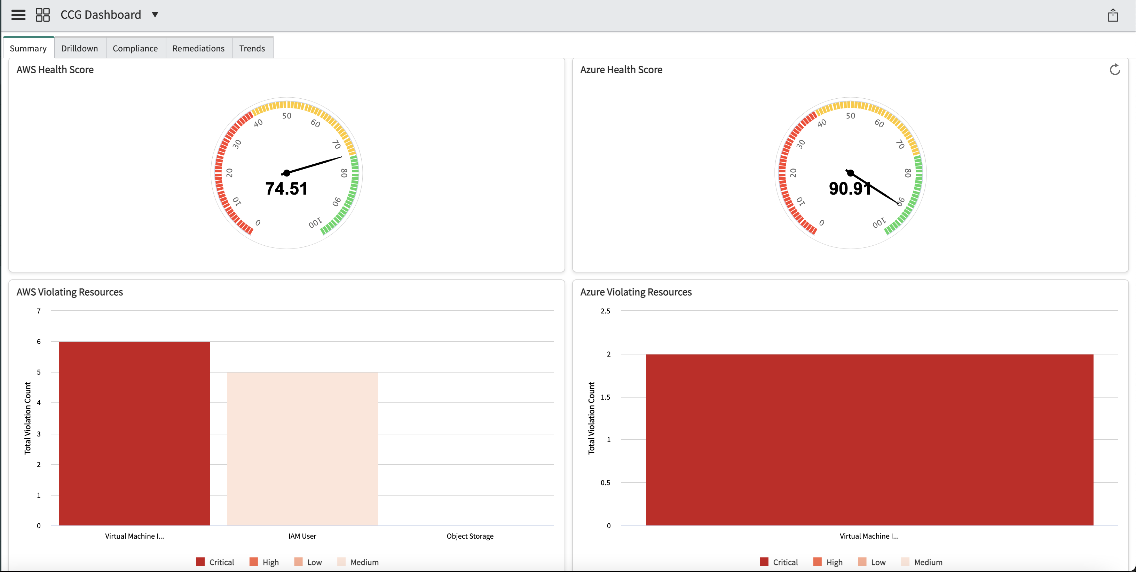1136x572 pixels.
Task: Click the Azure Health Score heading
Action: 621,70
